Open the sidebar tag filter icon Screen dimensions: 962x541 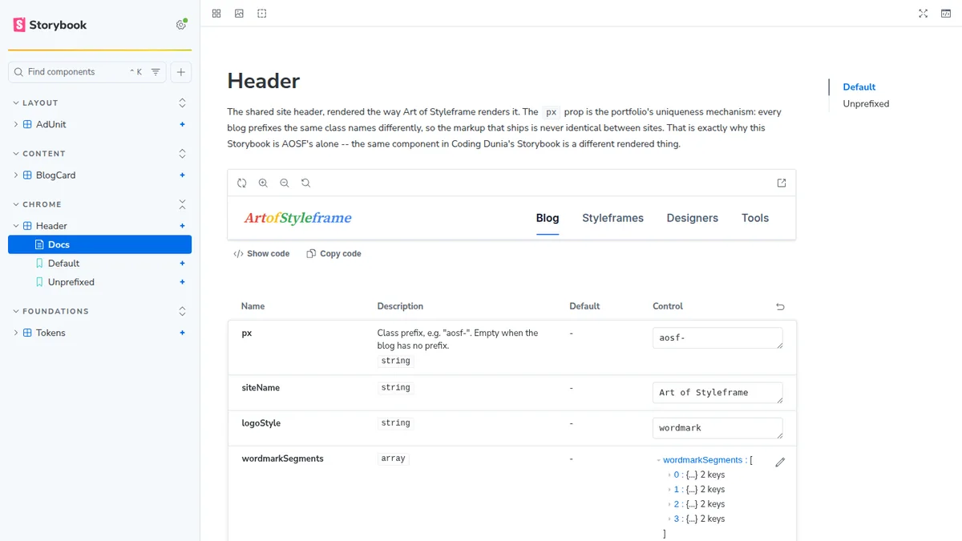click(x=156, y=72)
